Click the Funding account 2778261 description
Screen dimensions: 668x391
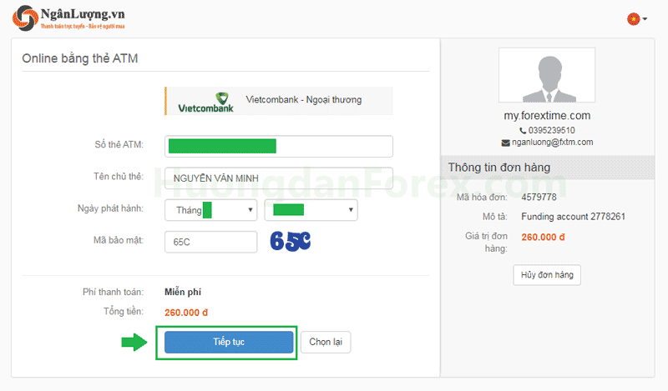coord(573,217)
